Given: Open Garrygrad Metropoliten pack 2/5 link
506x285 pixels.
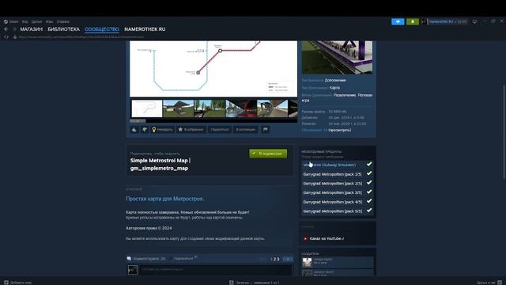Looking at the screenshot, I should pos(332,184).
